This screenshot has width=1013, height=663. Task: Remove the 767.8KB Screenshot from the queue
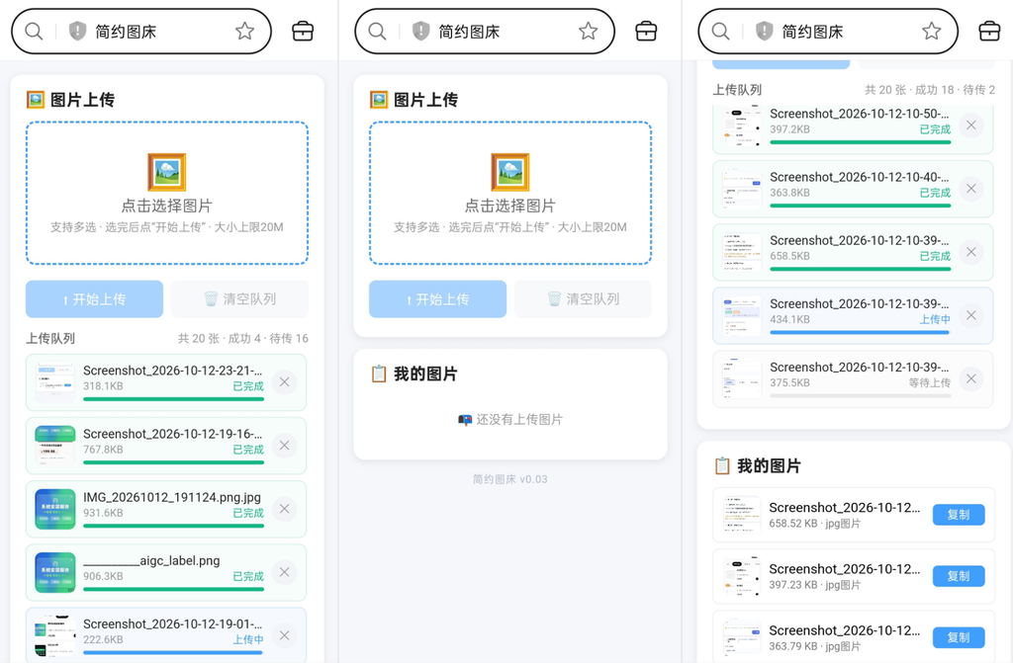coord(284,446)
